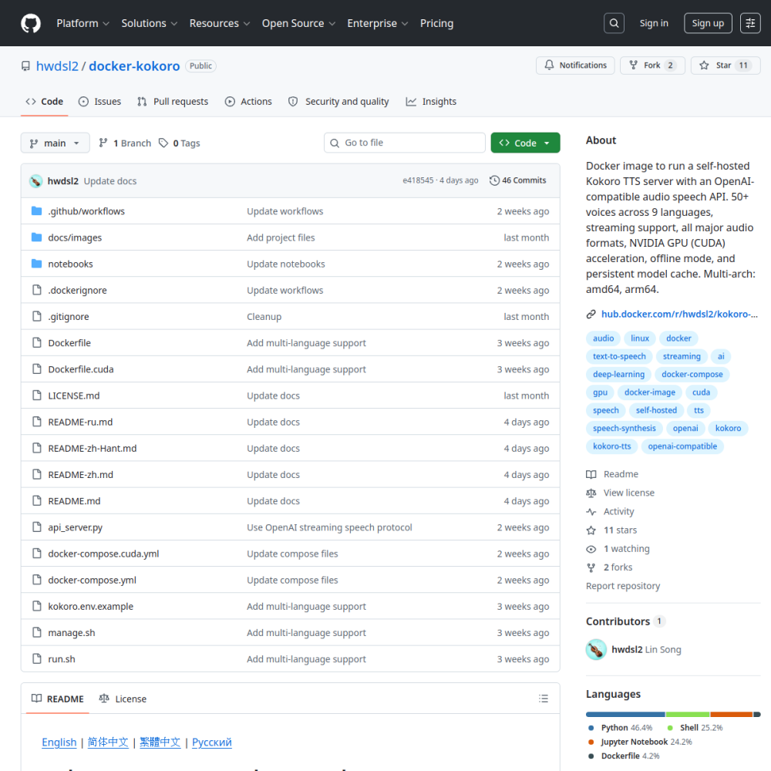
Task: Click the bell icon in Notifications button
Action: pyautogui.click(x=549, y=65)
